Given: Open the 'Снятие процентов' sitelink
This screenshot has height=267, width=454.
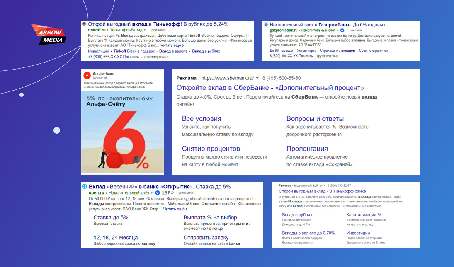Looking at the screenshot, I should coord(211,149).
